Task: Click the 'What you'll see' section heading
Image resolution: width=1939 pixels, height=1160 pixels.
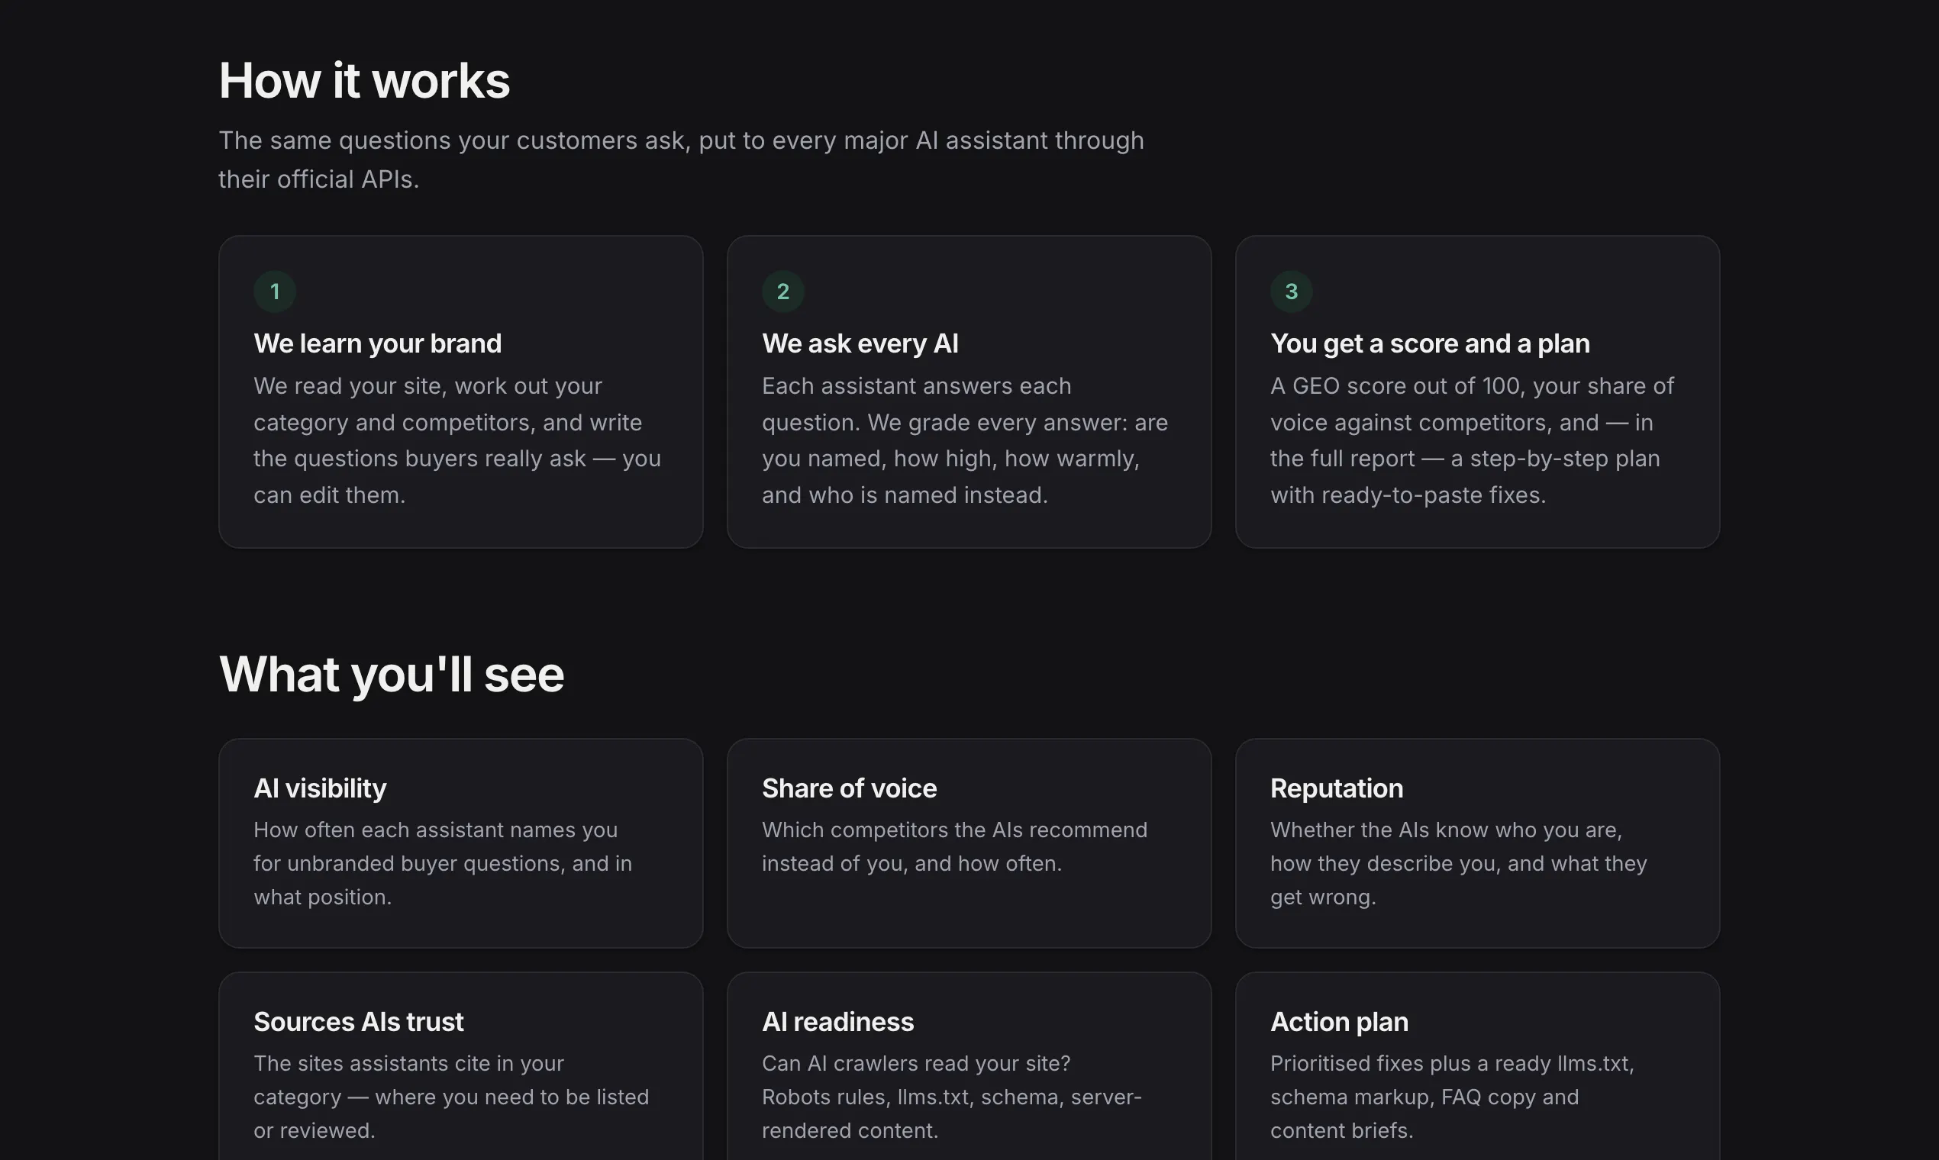Action: pos(392,674)
